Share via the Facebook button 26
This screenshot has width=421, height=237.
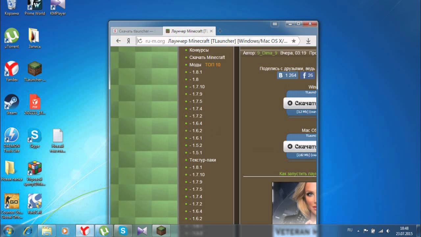(x=308, y=75)
